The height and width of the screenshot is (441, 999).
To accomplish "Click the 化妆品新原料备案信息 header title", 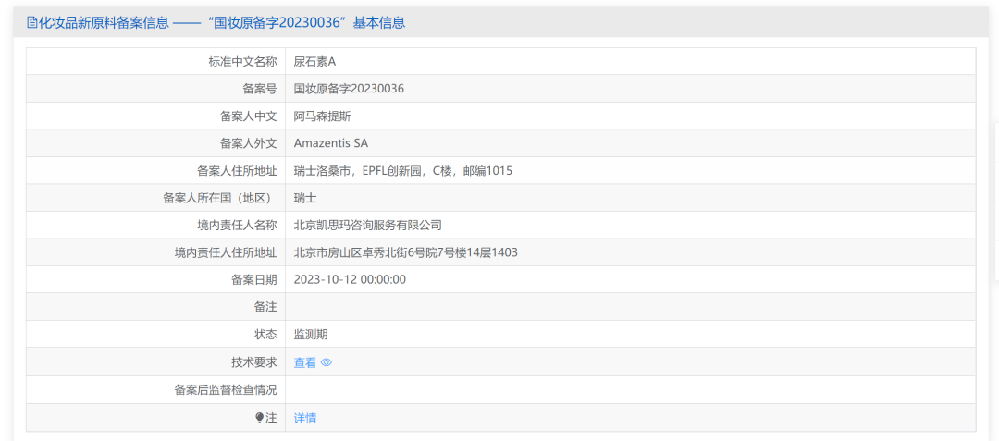I will click(104, 23).
